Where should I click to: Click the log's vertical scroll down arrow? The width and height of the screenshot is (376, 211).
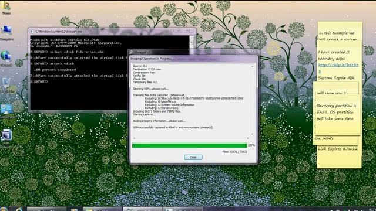tap(253, 134)
